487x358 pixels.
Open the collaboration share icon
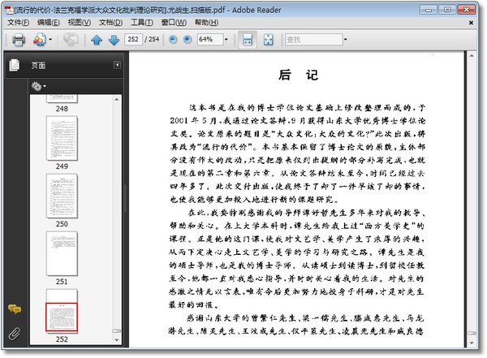(x=40, y=40)
